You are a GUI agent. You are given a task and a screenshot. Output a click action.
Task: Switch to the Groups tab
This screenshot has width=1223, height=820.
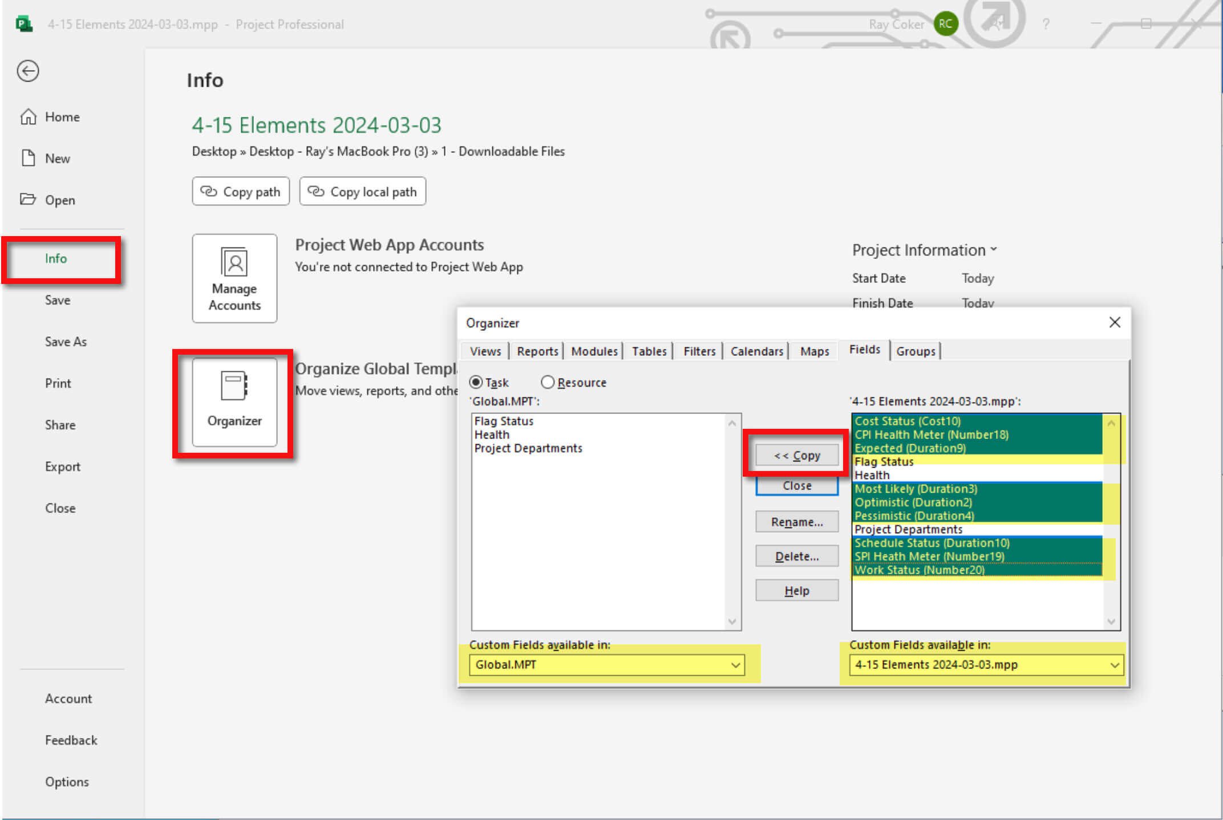pyautogui.click(x=916, y=351)
